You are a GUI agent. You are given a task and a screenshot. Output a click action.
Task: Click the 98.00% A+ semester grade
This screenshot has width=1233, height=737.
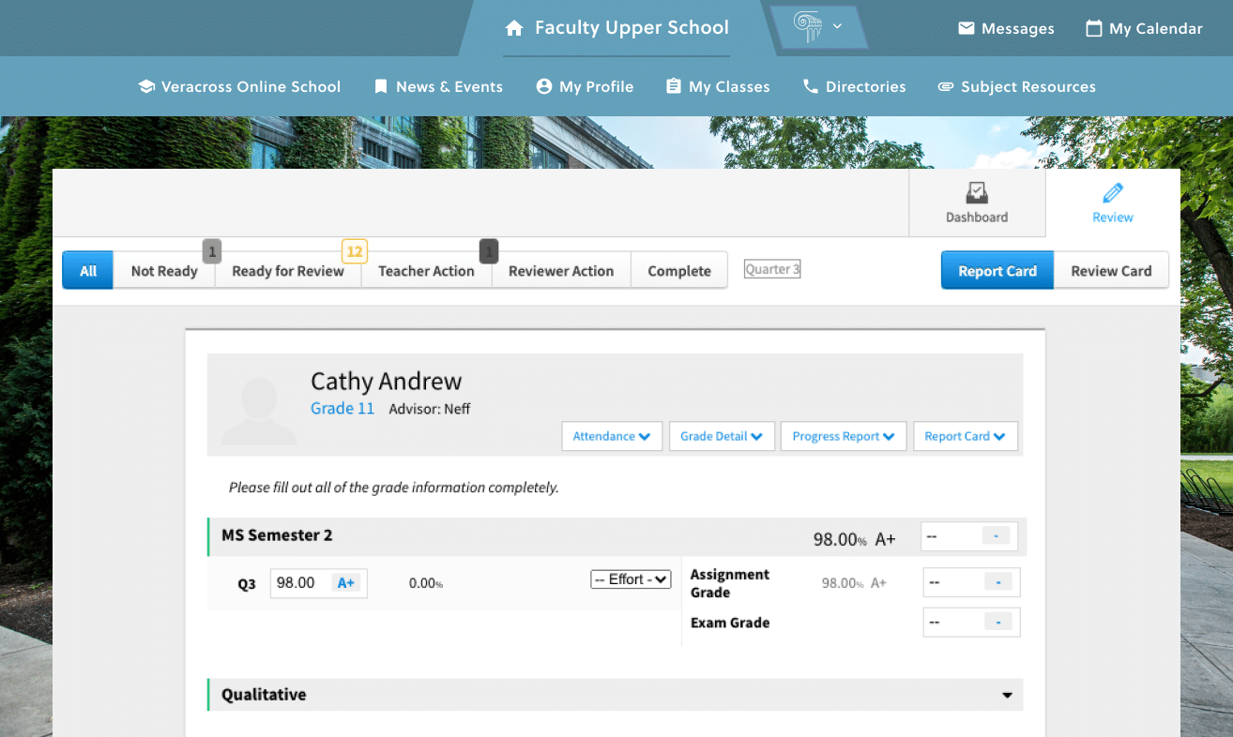coord(854,539)
